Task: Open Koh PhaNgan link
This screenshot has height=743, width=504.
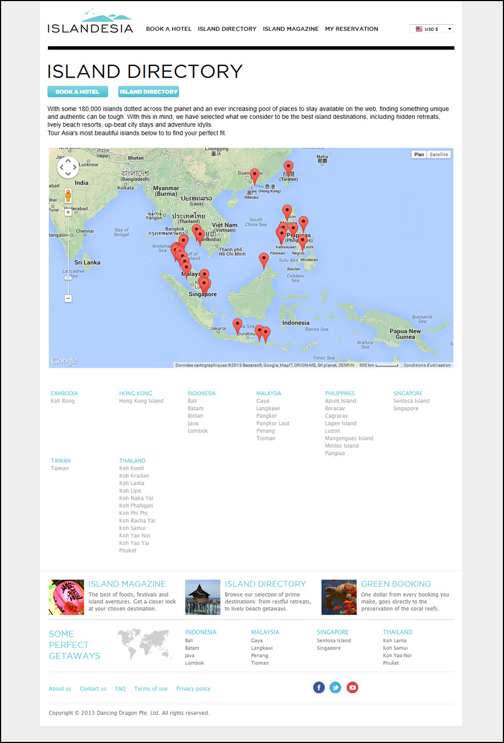Action: (136, 506)
